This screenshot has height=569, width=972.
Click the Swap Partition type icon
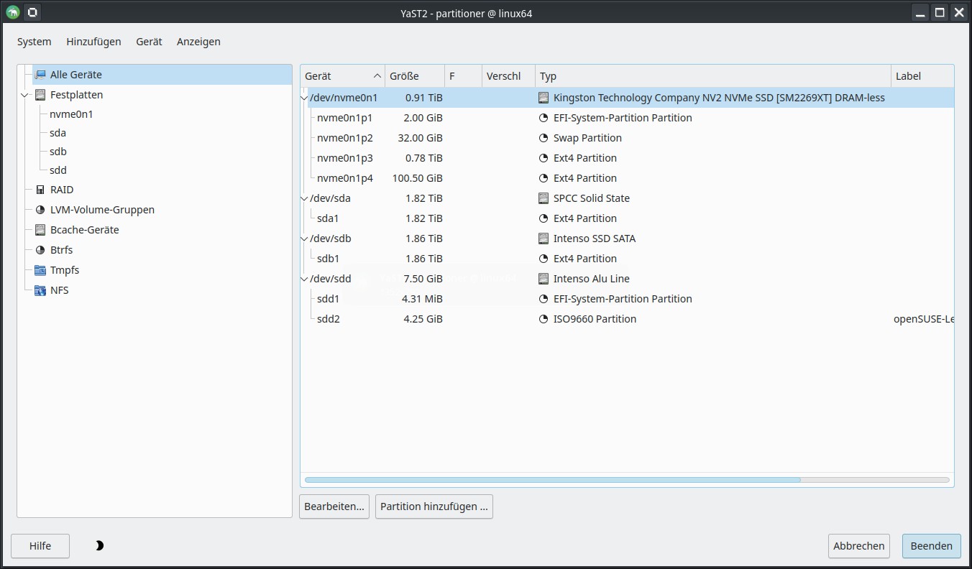[x=544, y=138]
